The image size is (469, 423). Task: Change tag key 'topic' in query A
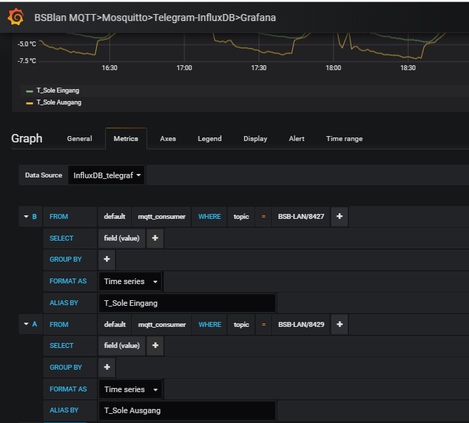(241, 324)
